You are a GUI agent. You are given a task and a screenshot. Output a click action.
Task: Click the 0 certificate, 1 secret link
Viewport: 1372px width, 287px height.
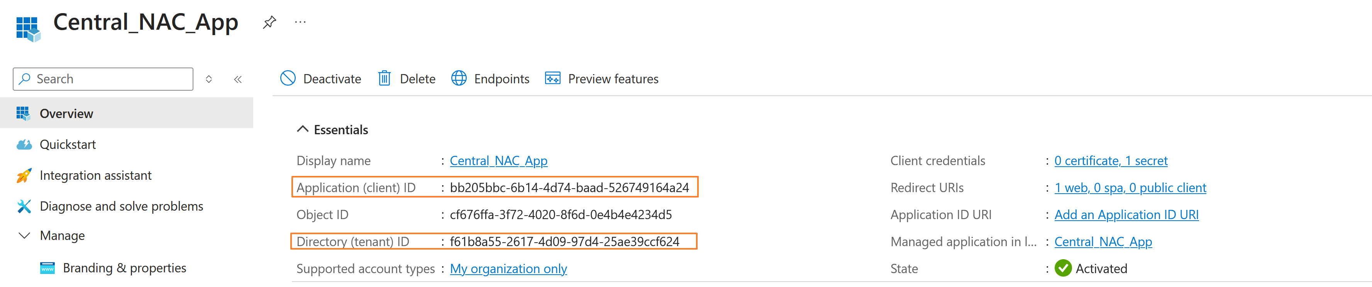coord(1111,160)
